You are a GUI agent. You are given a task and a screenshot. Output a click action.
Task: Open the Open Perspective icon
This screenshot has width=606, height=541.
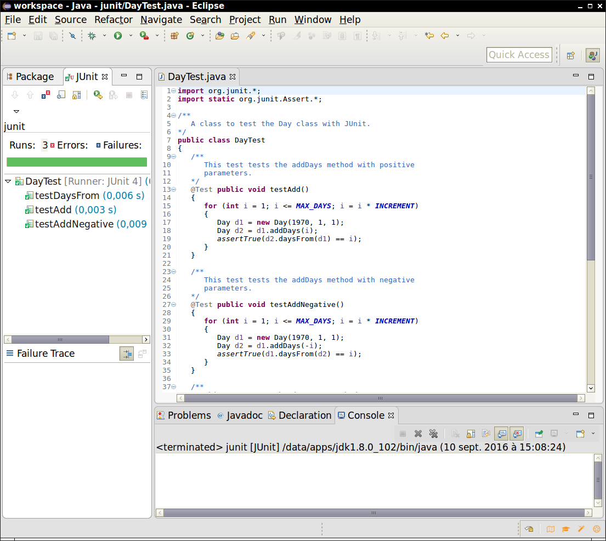pos(570,55)
